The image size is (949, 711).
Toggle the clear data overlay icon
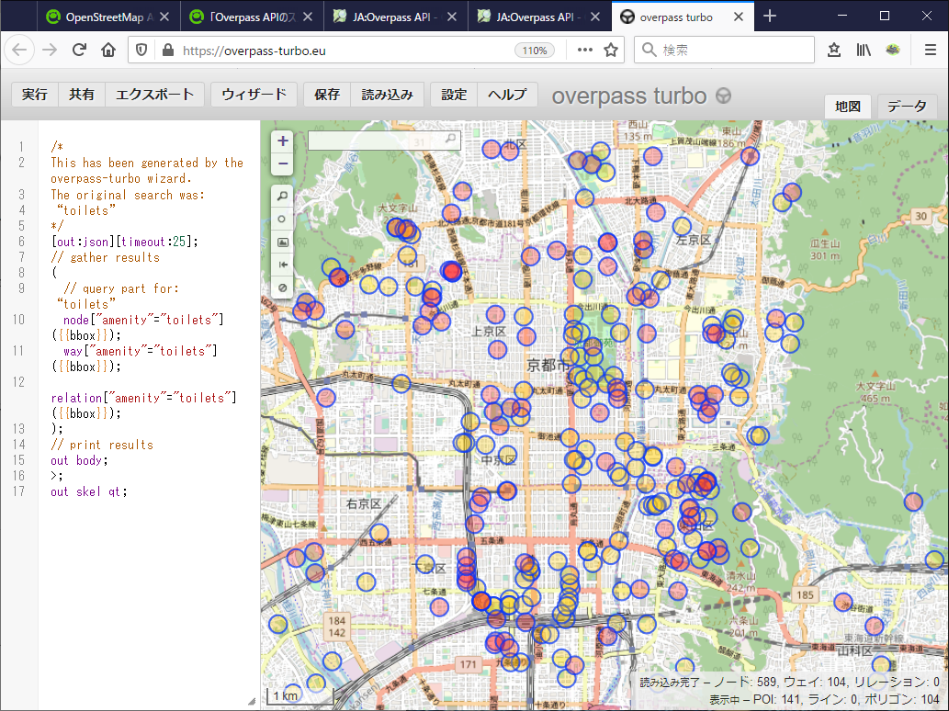(x=283, y=288)
